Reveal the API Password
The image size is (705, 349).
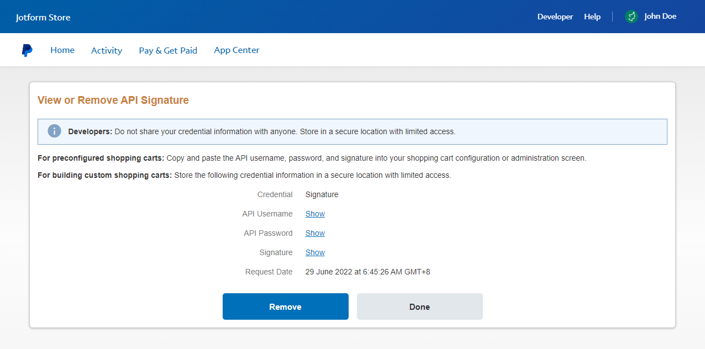[315, 233]
